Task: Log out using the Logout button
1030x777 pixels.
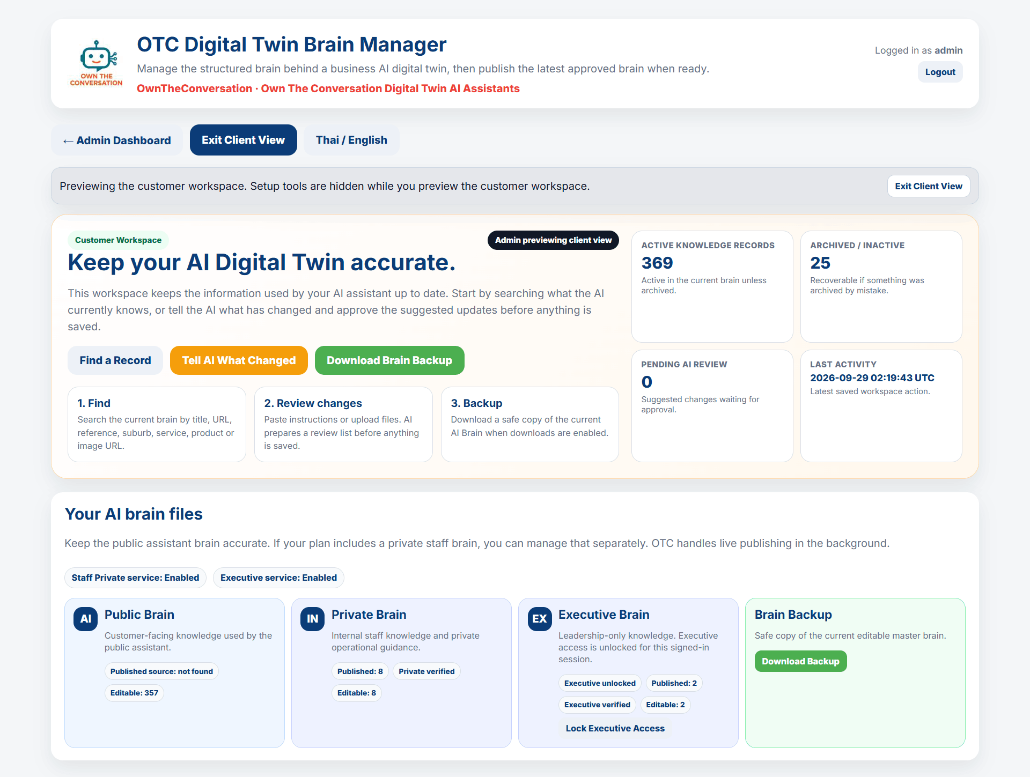Action: click(940, 72)
